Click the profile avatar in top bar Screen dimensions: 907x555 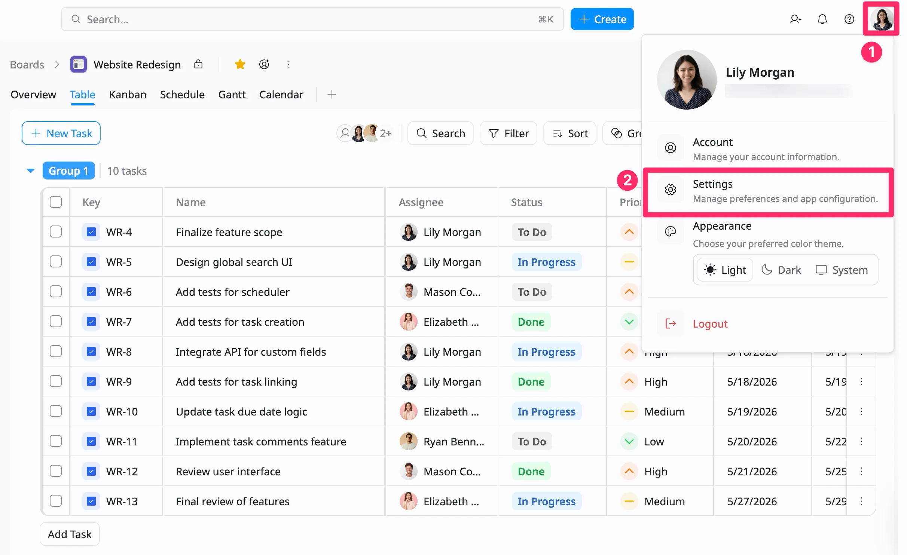[x=882, y=19]
